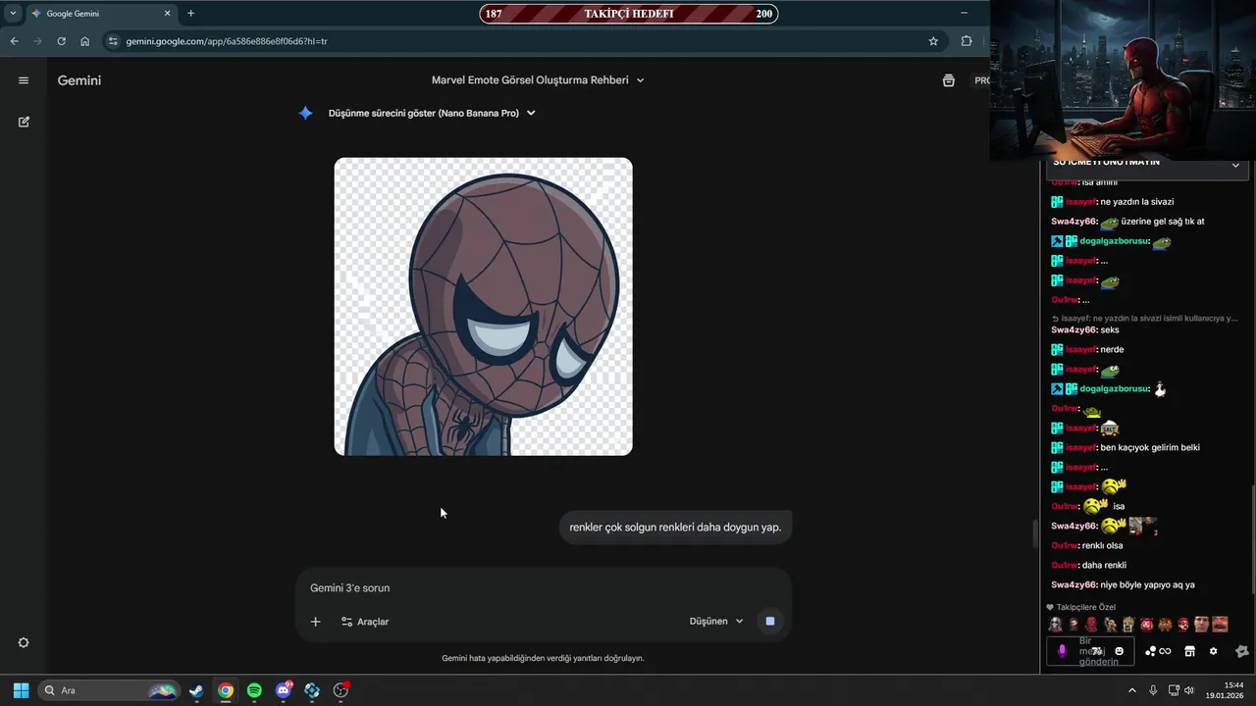
Task: Go back with browser back arrow
Action: pyautogui.click(x=14, y=41)
